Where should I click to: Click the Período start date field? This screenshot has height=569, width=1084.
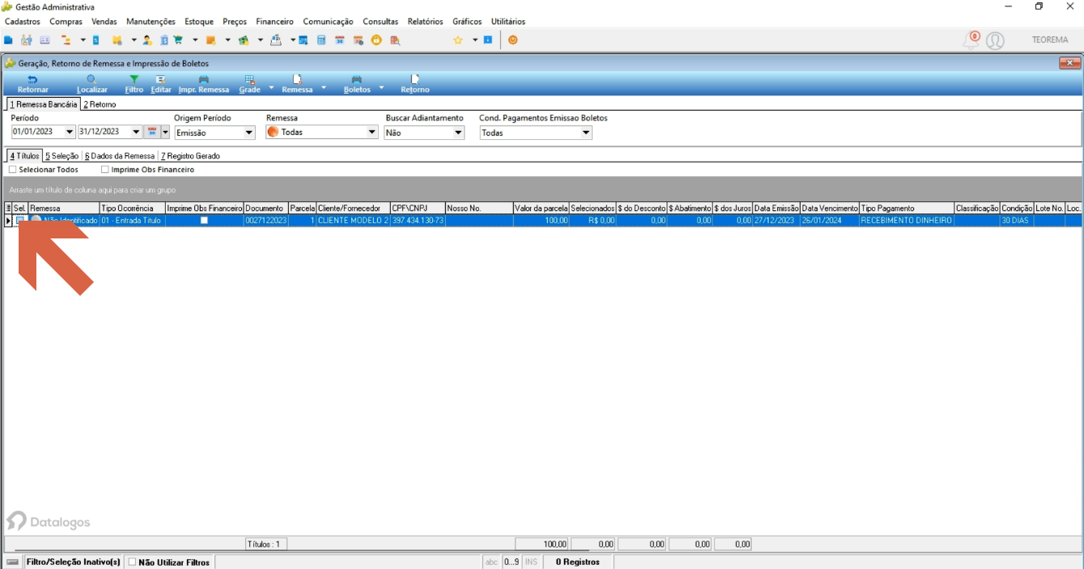[37, 132]
